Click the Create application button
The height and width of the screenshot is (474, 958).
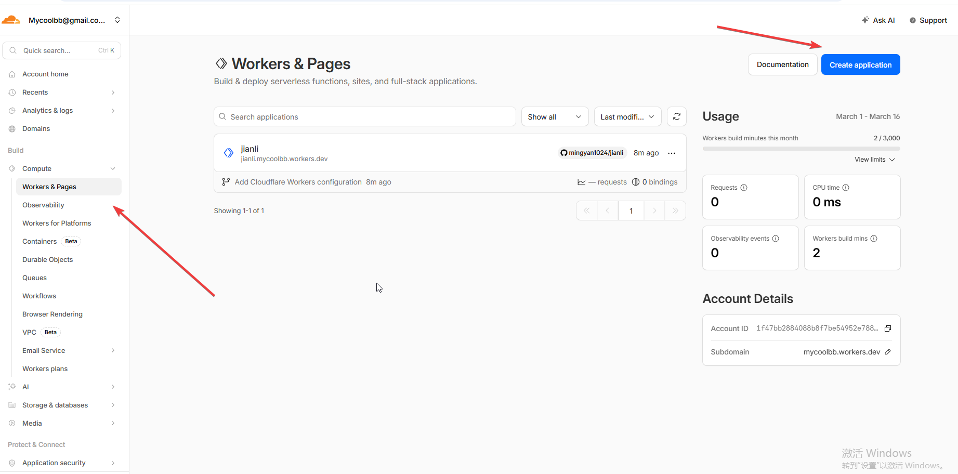tap(860, 65)
